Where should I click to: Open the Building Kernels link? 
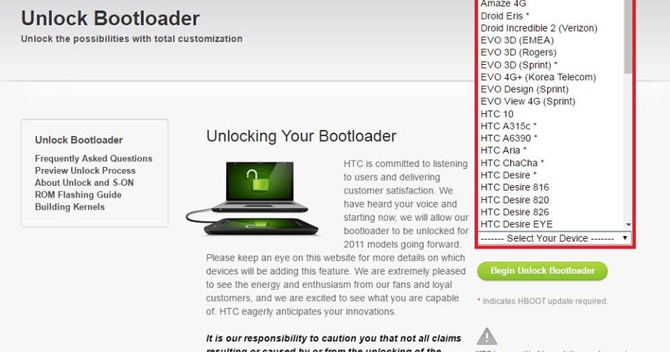coord(70,207)
